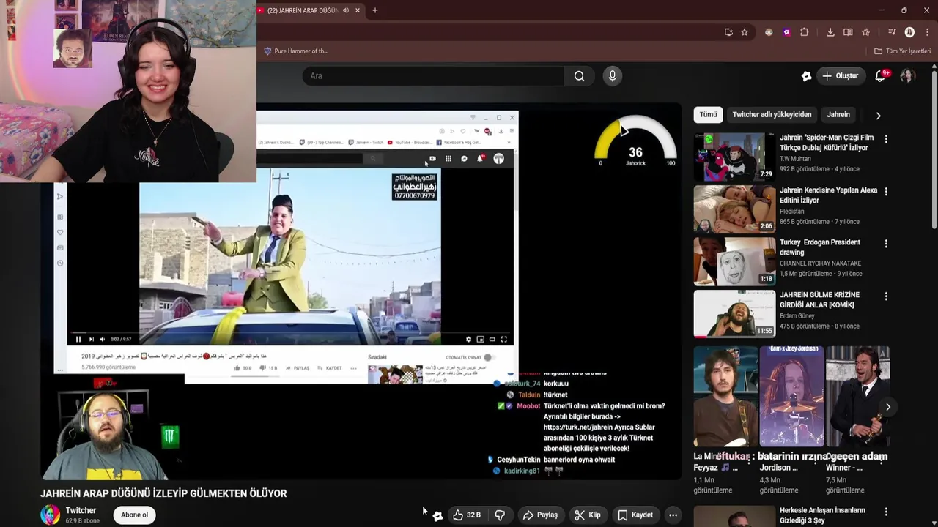Select the Jahrein filter chip
This screenshot has height=527, width=938.
coord(838,115)
